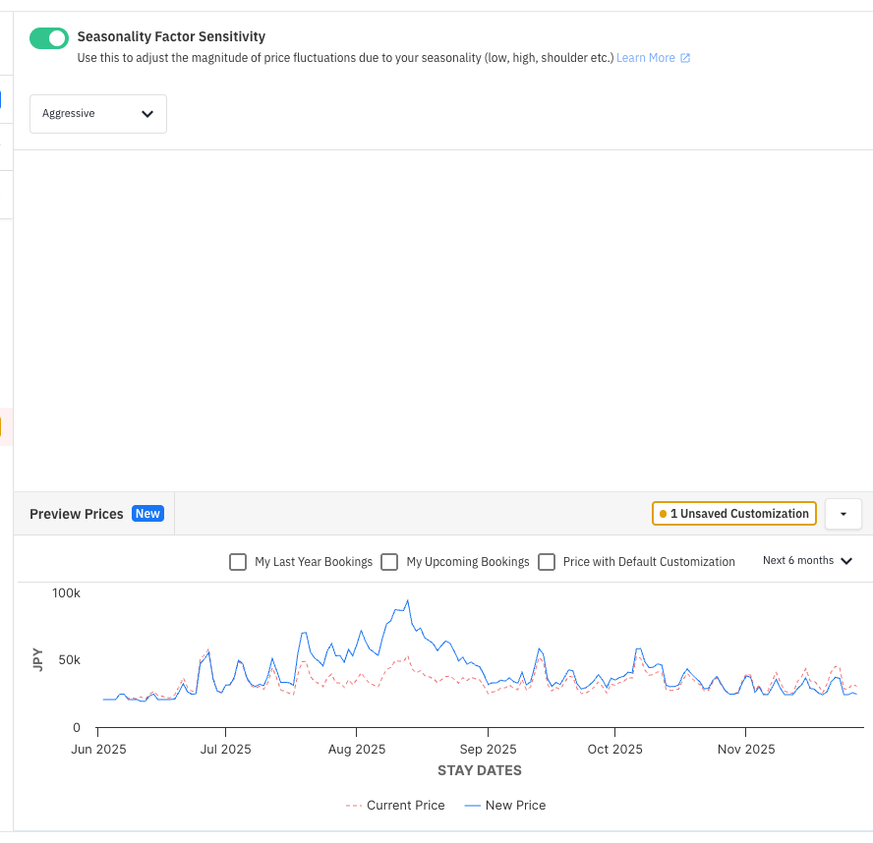Click the New badge next to Preview Prices
Screen dimensions: 873x843
(x=147, y=514)
